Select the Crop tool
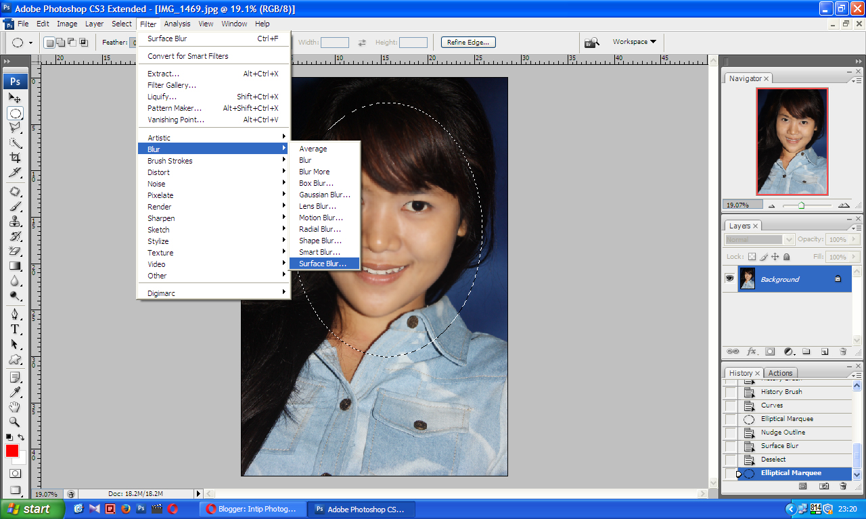 pyautogui.click(x=15, y=157)
